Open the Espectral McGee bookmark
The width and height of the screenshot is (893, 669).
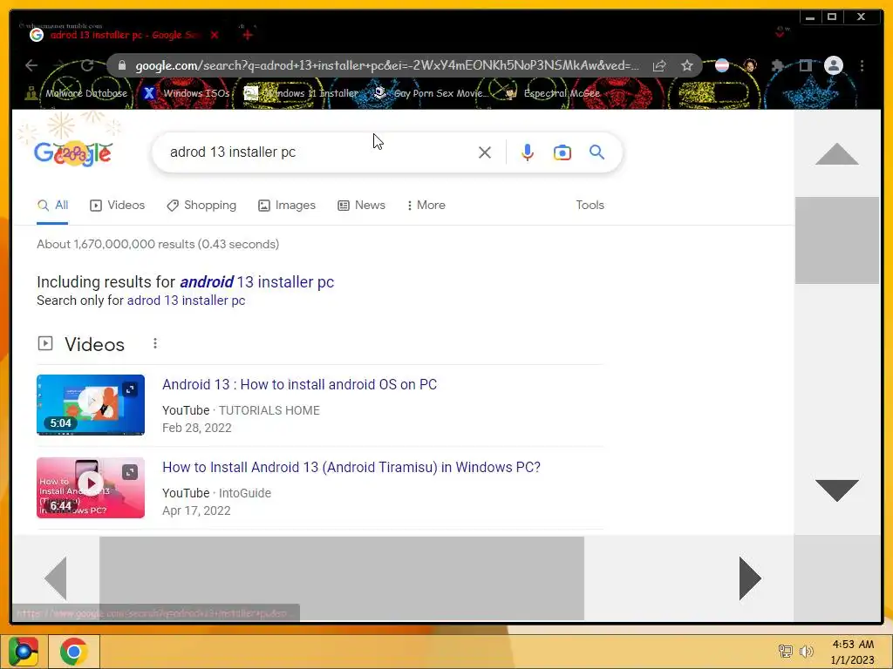552,93
